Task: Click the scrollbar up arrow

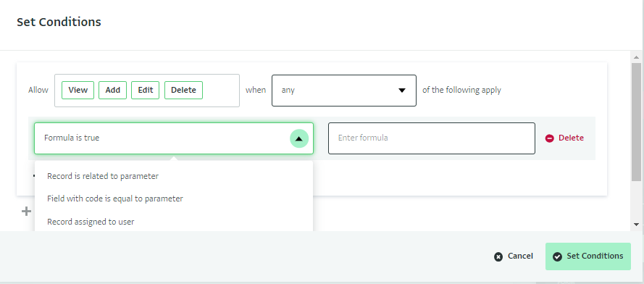Action: point(636,57)
